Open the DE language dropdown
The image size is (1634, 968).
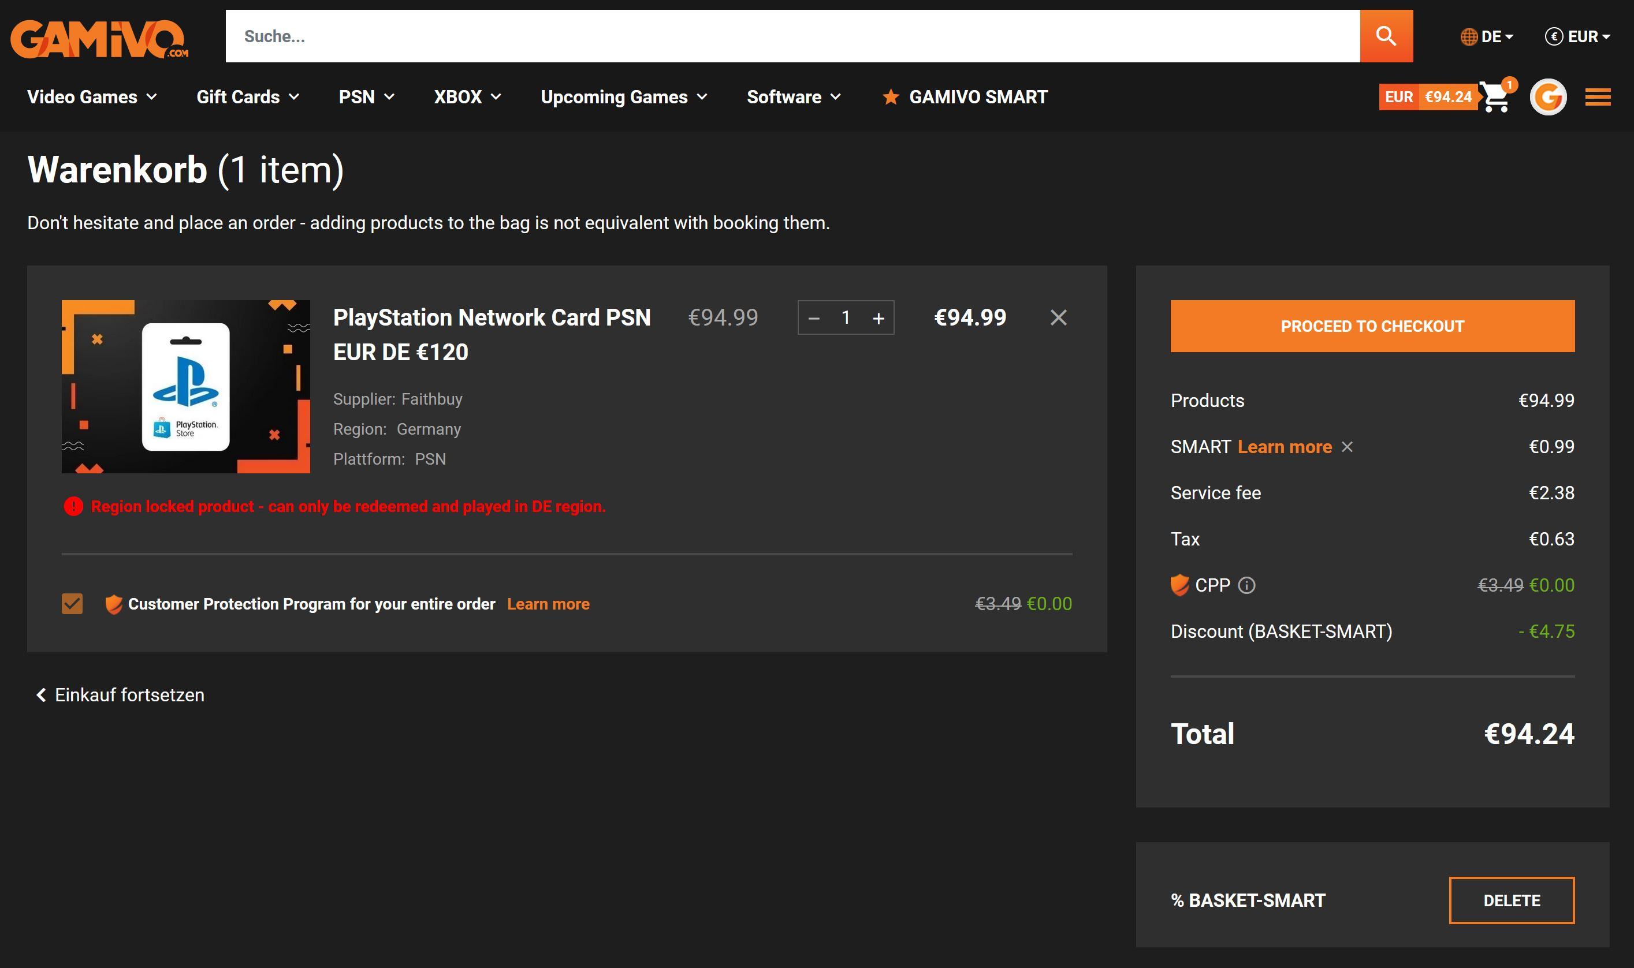point(1487,36)
